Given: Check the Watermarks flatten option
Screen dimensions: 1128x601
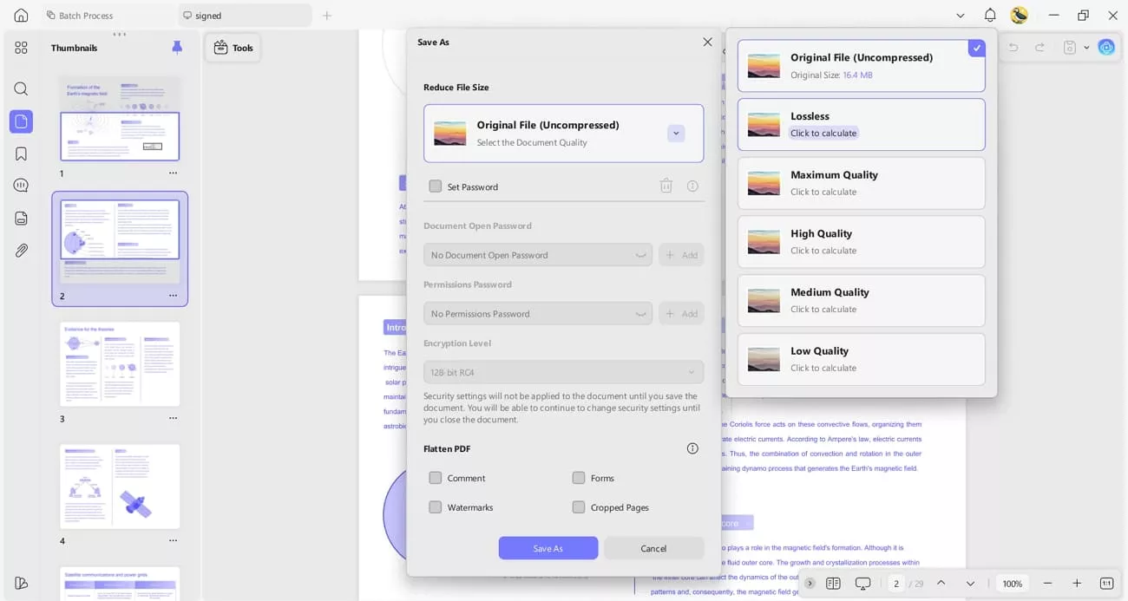Looking at the screenshot, I should coord(435,506).
